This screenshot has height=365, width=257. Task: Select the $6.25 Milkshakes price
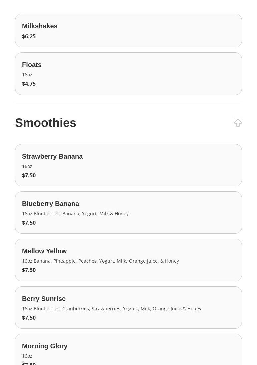(x=29, y=36)
